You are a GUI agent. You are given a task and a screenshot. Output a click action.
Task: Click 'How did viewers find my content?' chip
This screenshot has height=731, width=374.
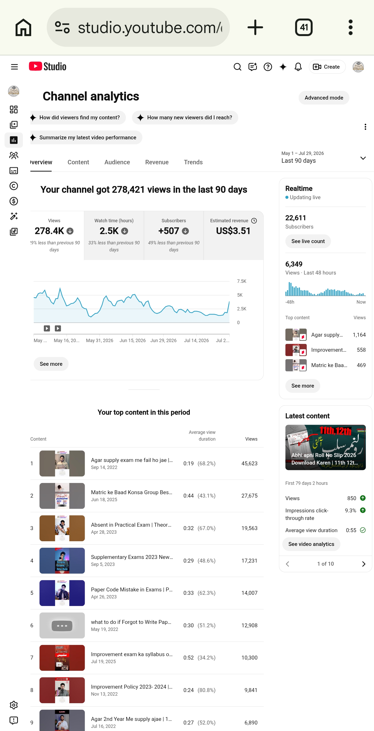78,118
